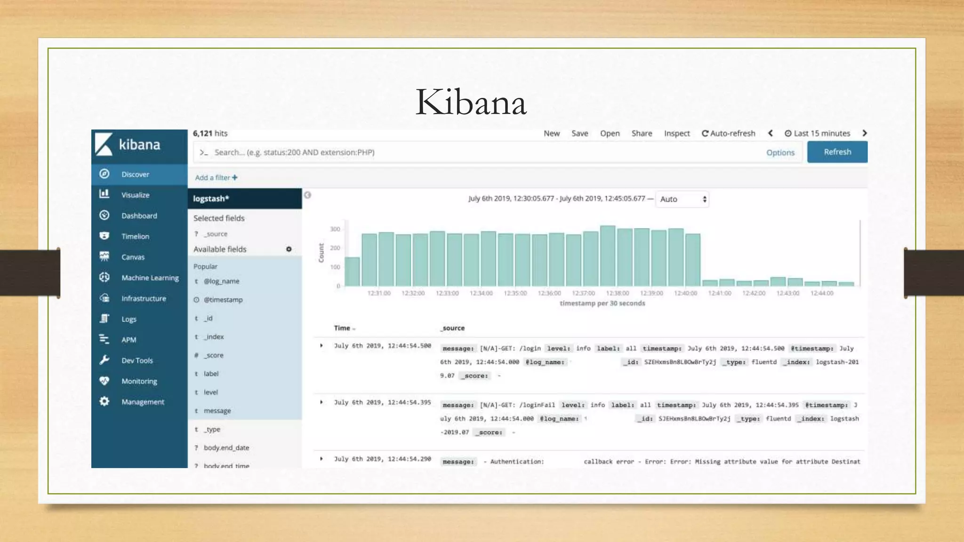964x542 pixels.
Task: Select the Management menu label
Action: point(143,402)
